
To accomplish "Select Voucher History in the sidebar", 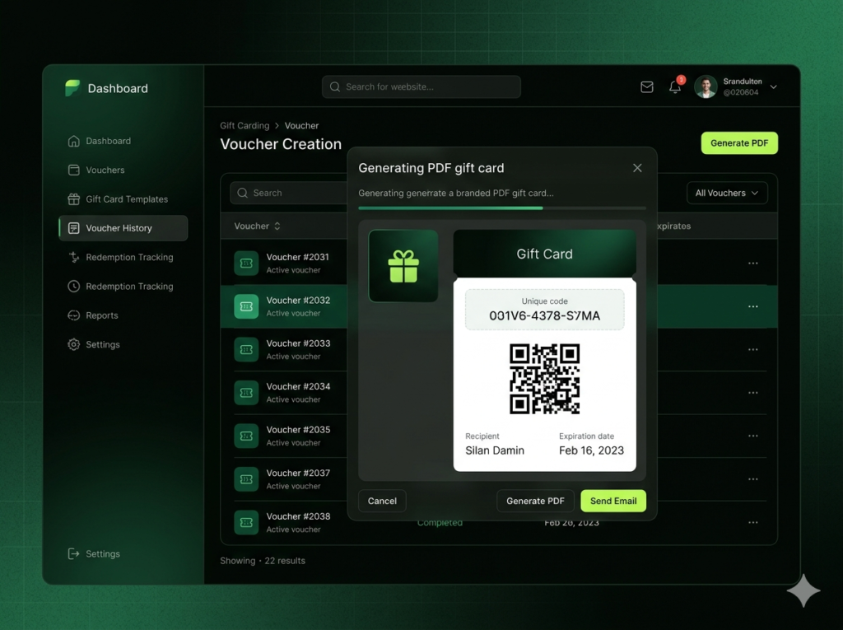I will coord(123,228).
